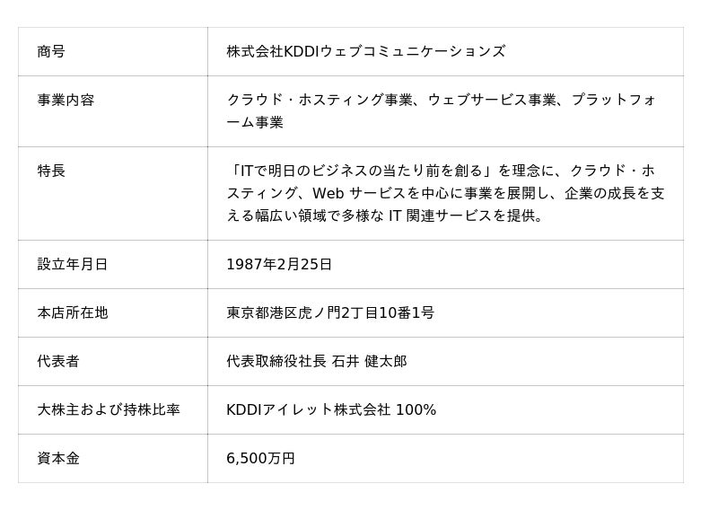This screenshot has width=718, height=510.
Task: Click the 大株主および持株比率 row label
Action: click(109, 410)
